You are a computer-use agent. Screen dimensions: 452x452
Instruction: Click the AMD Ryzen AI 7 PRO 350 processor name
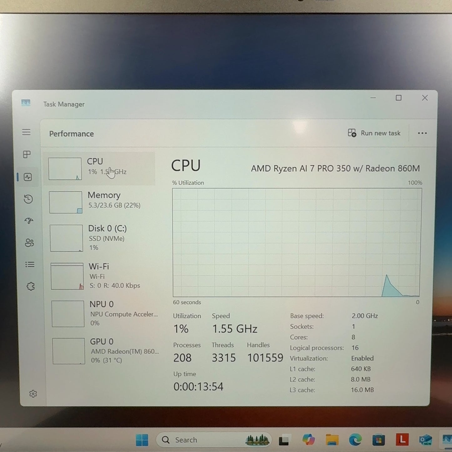click(335, 169)
